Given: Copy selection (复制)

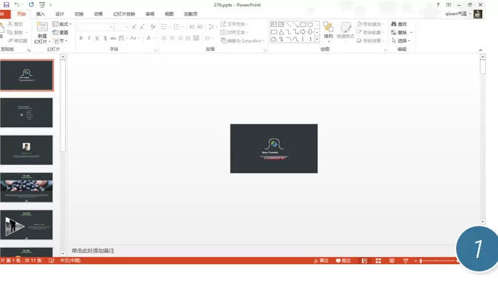Looking at the screenshot, I should pyautogui.click(x=15, y=33).
